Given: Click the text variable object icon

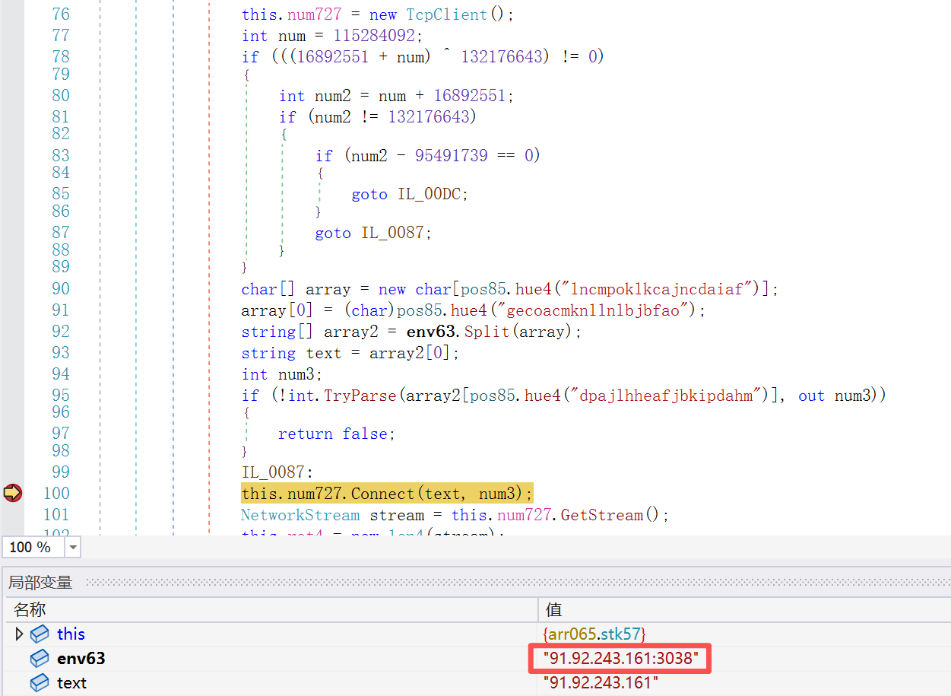Looking at the screenshot, I should point(40,683).
